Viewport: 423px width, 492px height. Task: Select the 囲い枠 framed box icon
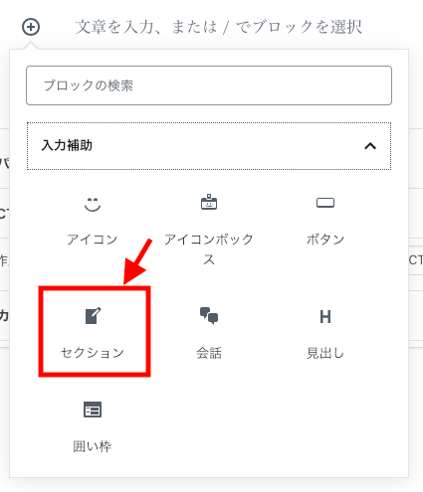(93, 410)
